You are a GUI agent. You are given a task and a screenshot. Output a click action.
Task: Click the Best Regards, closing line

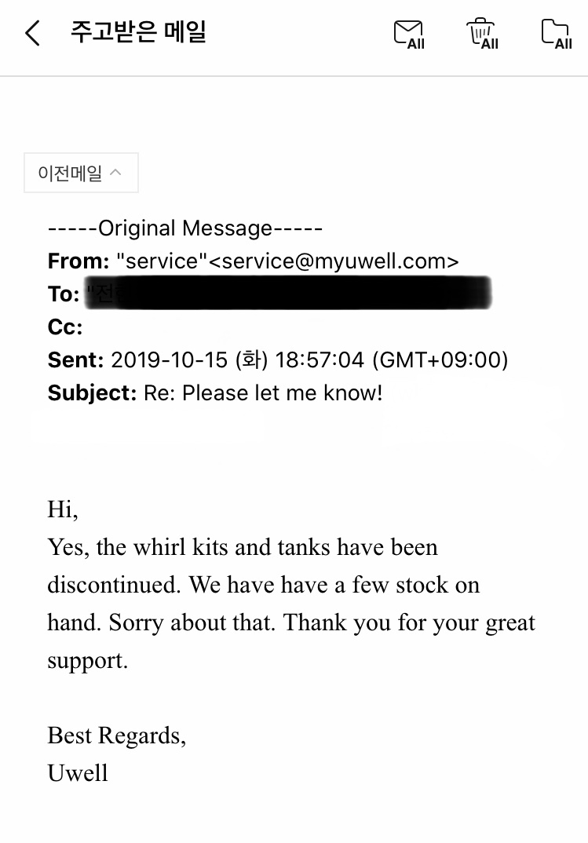point(117,735)
